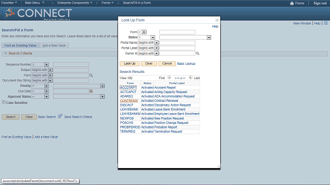The height and width of the screenshot is (185, 330).
Task: Select the ACCDTRPT form link
Action: click(128, 87)
